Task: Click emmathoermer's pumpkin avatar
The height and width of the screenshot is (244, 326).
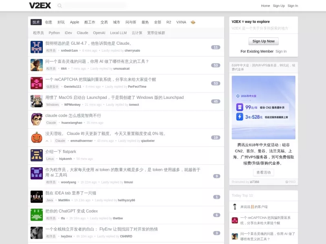Action: point(37,137)
